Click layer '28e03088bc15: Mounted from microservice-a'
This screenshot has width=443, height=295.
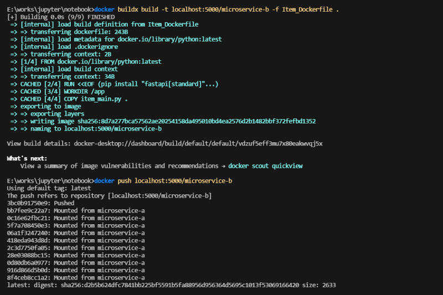[76, 256]
